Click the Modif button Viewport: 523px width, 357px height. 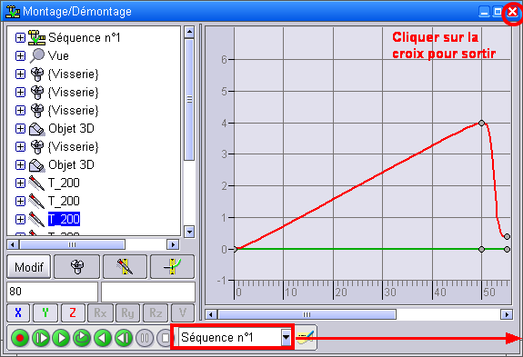click(29, 267)
